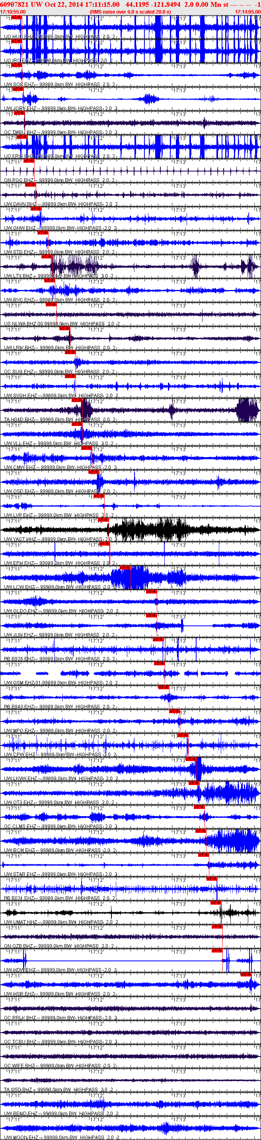The image size is (261, 1140).
Task: Select the JORV EHZ station label
Action: point(60,108)
